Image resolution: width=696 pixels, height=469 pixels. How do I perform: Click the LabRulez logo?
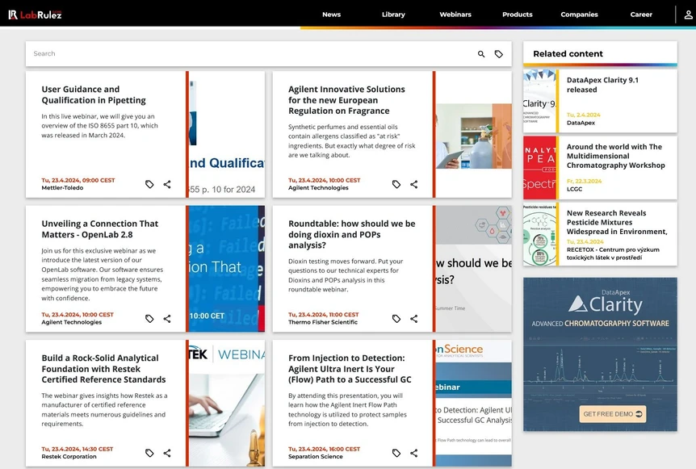(x=35, y=15)
